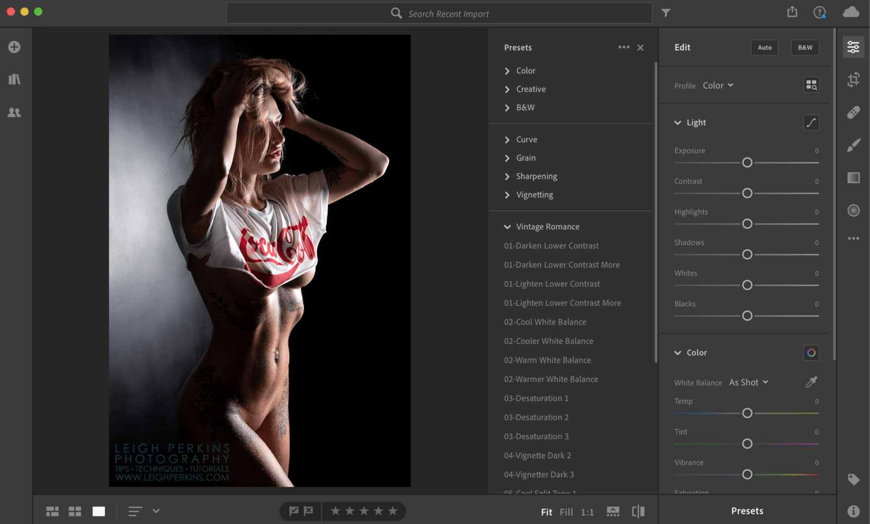The width and height of the screenshot is (870, 524).
Task: Apply 02-Warmer White Balance preset
Action: 551,379
